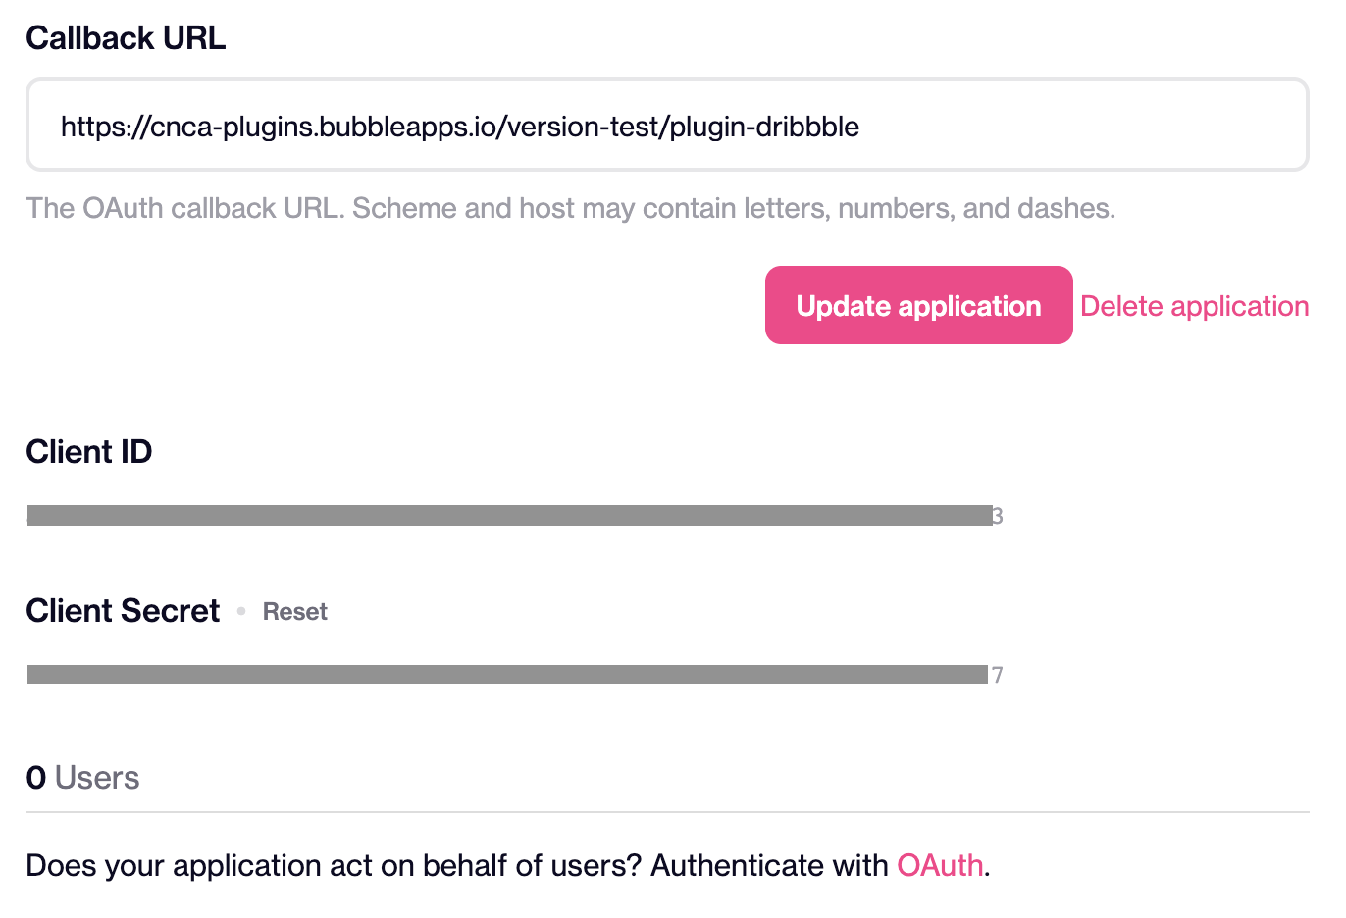This screenshot has width=1346, height=918.
Task: Click the OAuth callback URL help text
Action: 570,208
